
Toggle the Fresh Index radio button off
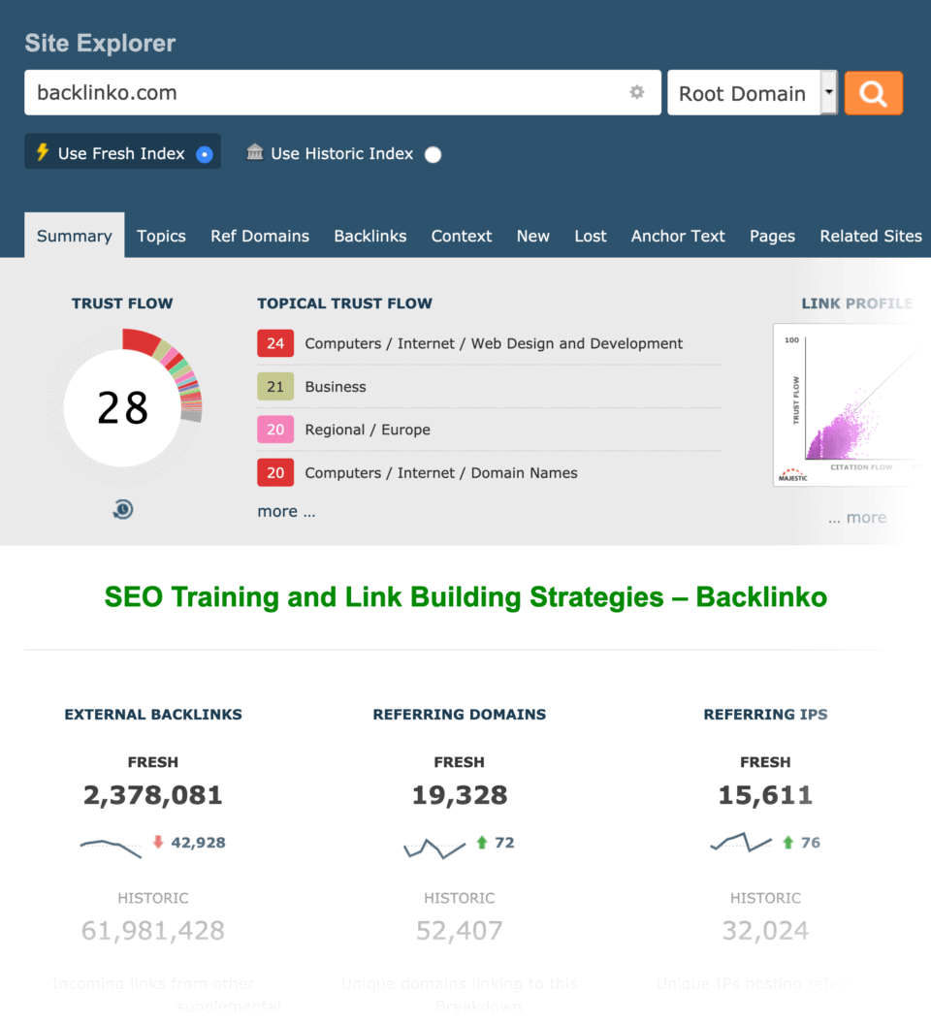(x=204, y=152)
